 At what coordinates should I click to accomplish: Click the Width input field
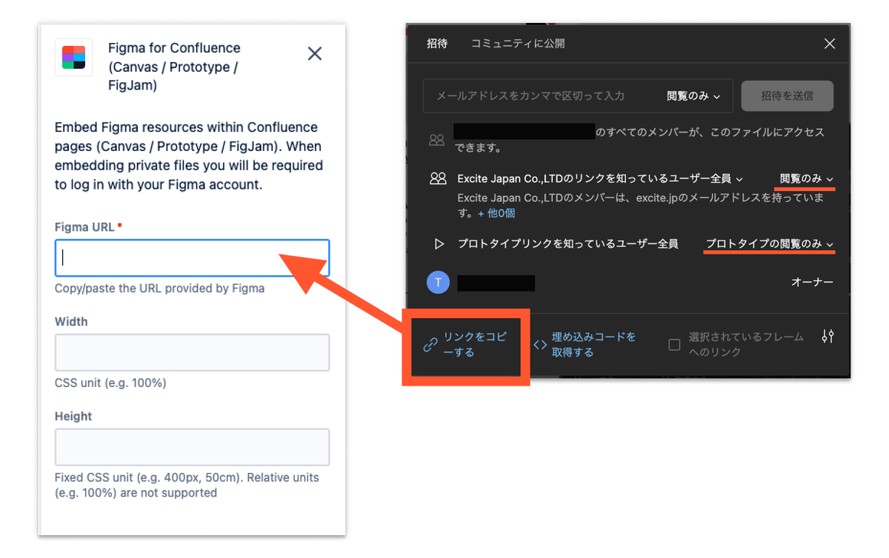point(192,352)
